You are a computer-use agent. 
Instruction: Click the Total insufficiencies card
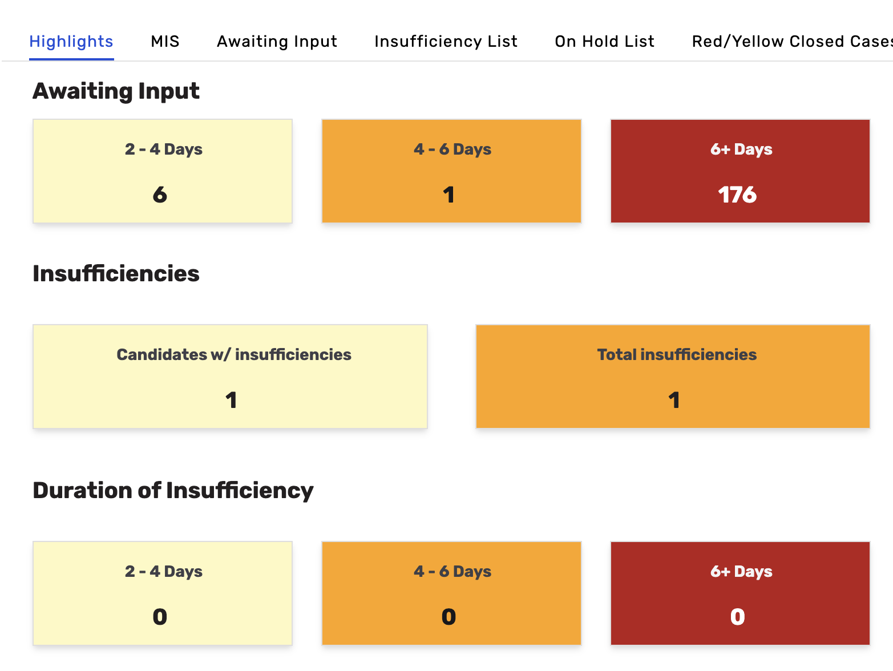(673, 376)
